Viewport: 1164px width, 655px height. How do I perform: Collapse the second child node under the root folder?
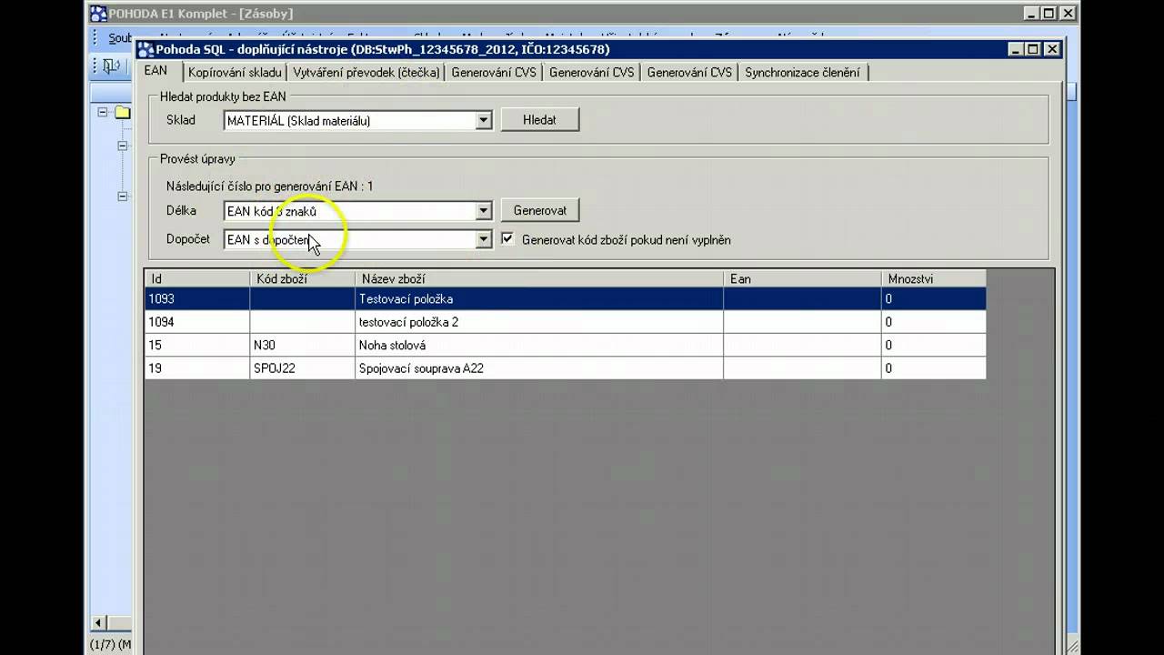tap(122, 196)
